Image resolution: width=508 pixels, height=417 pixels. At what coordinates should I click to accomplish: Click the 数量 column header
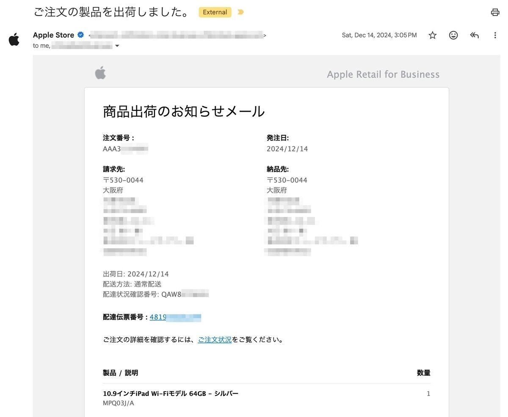[x=424, y=373]
